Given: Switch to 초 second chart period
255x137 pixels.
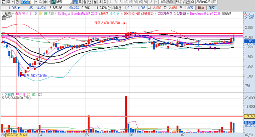Looking at the screenshot, I should (100, 2).
